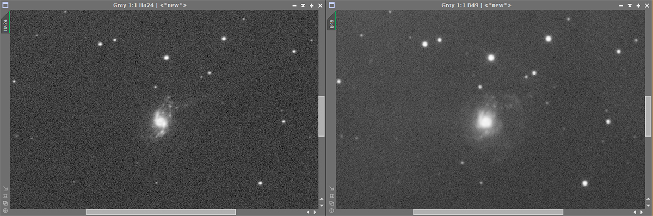Viewport: 653px width, 216px height.
Task: Click the circular target icon in B49 window
Action: (x=331, y=210)
